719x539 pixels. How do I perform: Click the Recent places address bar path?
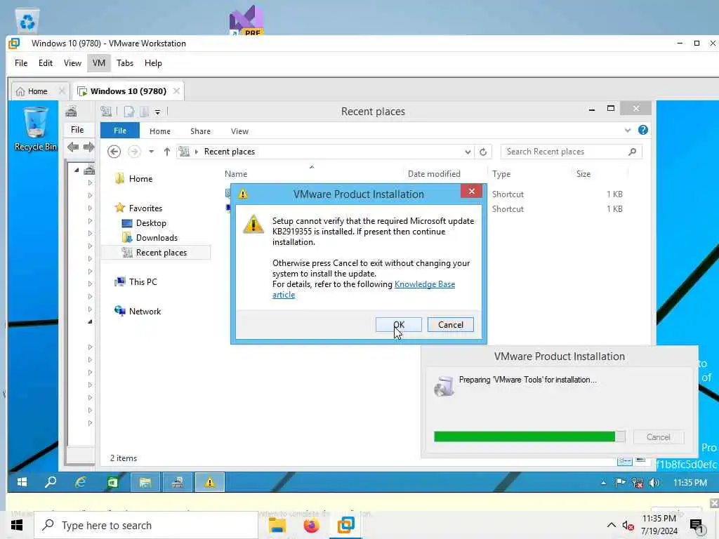point(230,152)
